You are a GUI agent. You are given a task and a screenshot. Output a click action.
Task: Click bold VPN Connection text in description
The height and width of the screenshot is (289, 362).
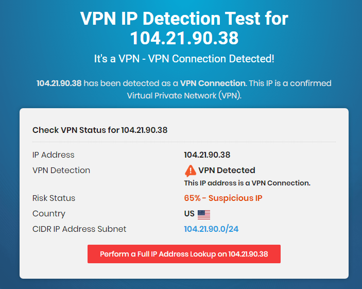213,83
